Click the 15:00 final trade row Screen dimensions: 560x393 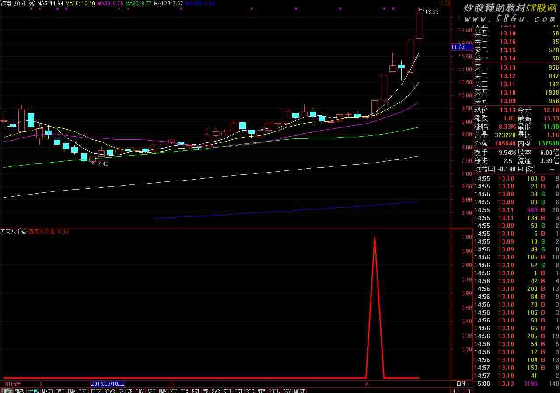517,383
